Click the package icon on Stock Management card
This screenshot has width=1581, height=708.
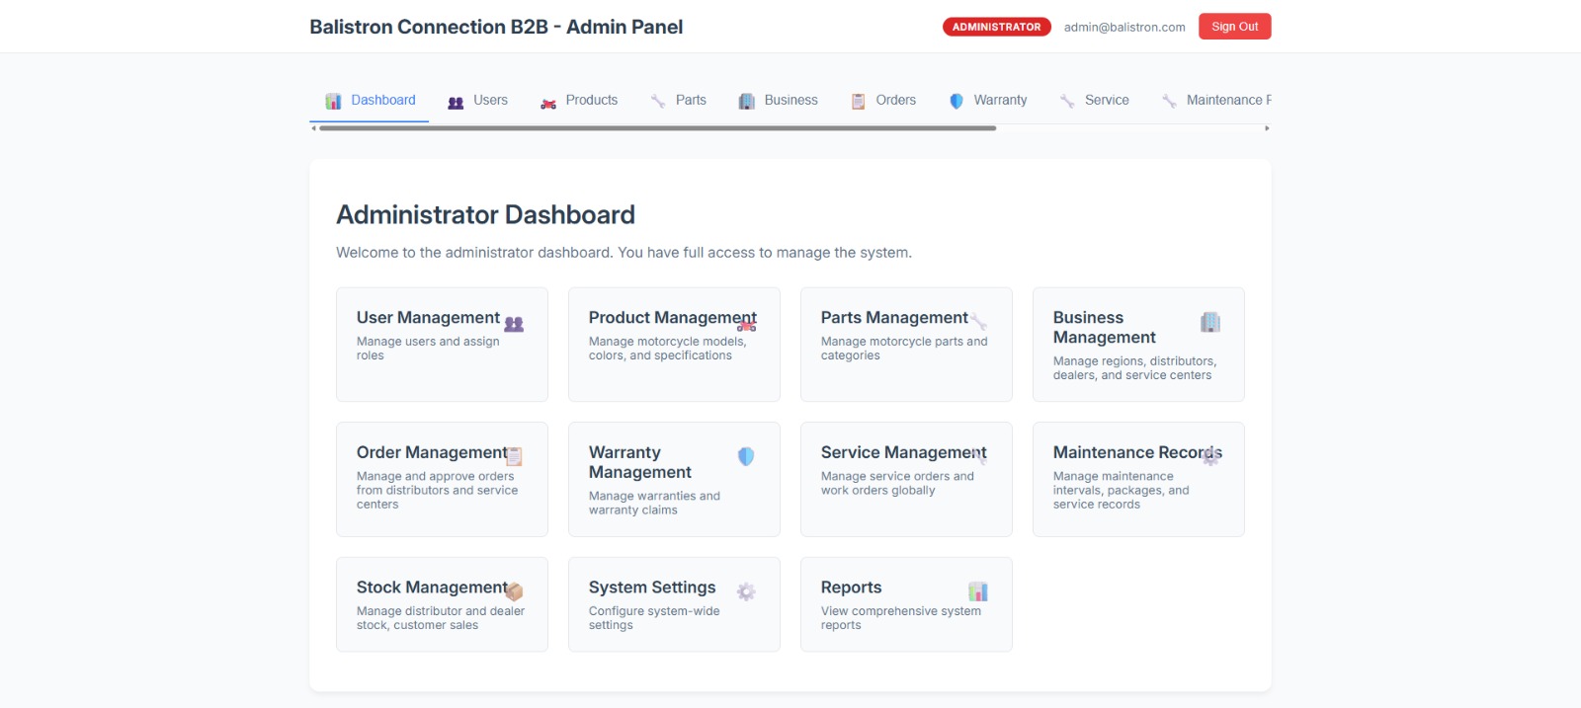click(514, 591)
